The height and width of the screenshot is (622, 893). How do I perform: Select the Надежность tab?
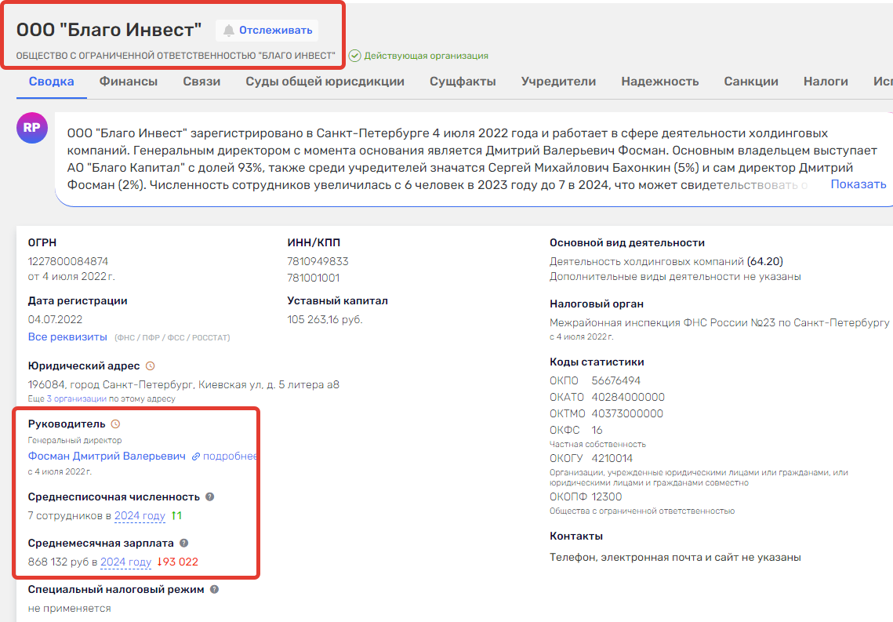tap(659, 82)
